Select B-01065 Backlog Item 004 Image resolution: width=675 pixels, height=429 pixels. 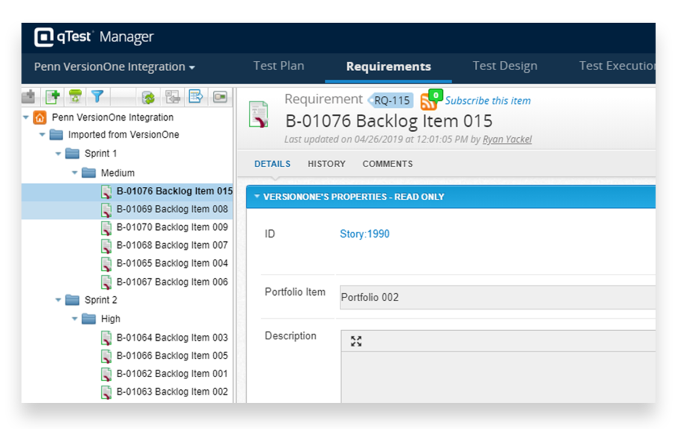tap(172, 264)
